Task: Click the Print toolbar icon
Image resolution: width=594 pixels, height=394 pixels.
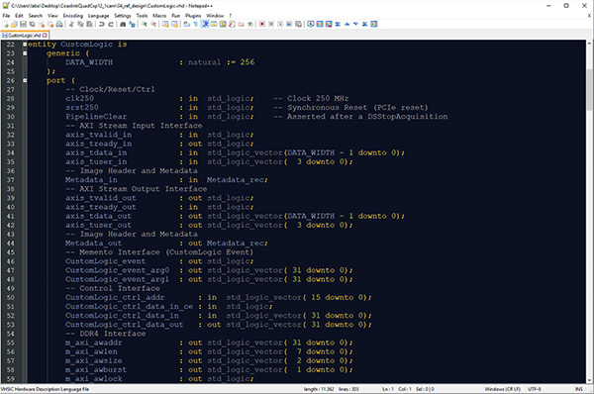Action: click(x=59, y=24)
